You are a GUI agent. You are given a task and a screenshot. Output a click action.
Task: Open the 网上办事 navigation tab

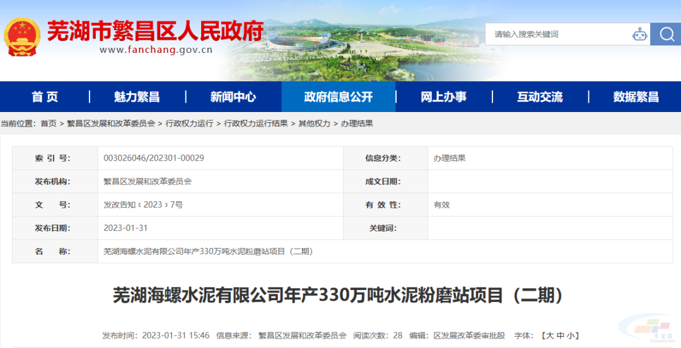tap(444, 97)
